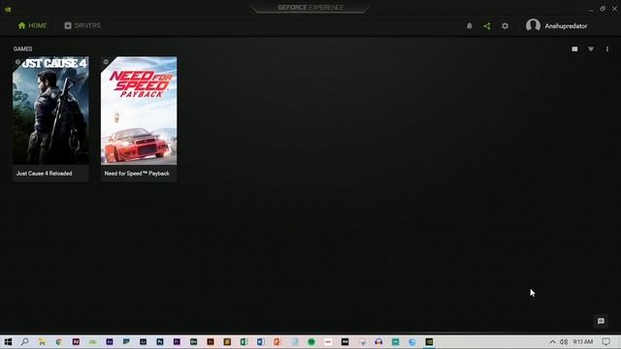Open Microsoft PowerPoint from taskbar
This screenshot has width=621, height=349.
tap(278, 342)
